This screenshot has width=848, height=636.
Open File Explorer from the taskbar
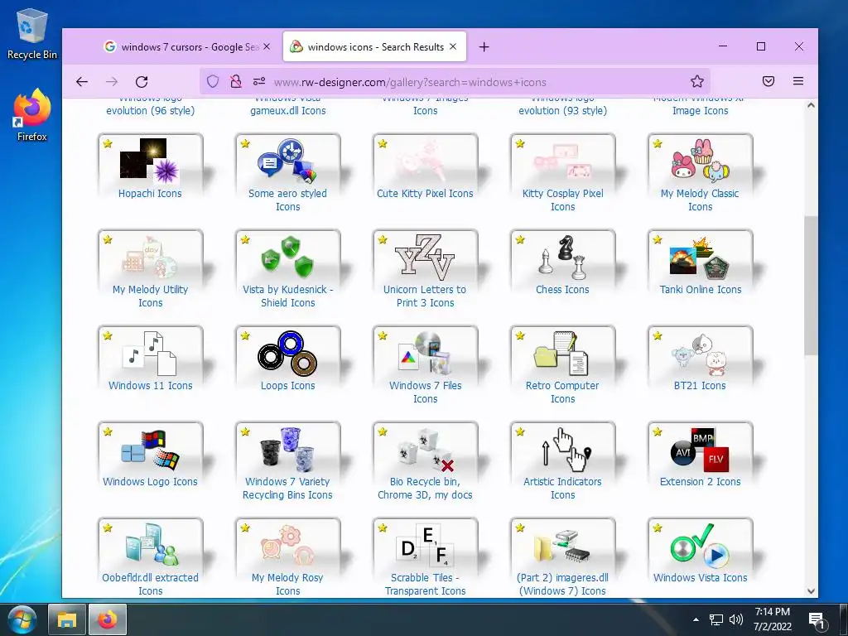pos(67,619)
